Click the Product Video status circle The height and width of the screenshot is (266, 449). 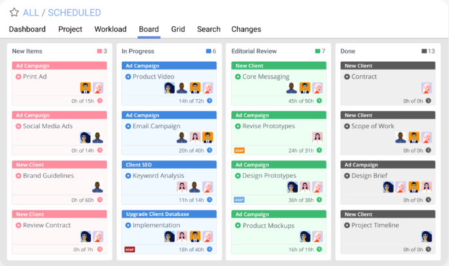pos(128,77)
